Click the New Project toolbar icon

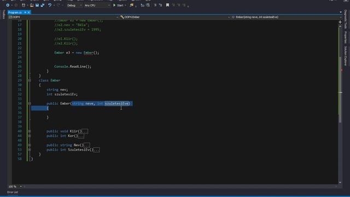[x=24, y=5]
